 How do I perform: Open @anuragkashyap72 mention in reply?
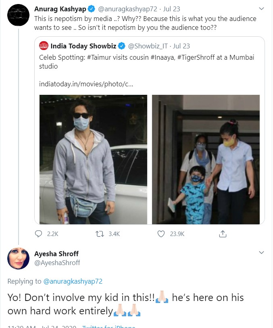(x=75, y=281)
